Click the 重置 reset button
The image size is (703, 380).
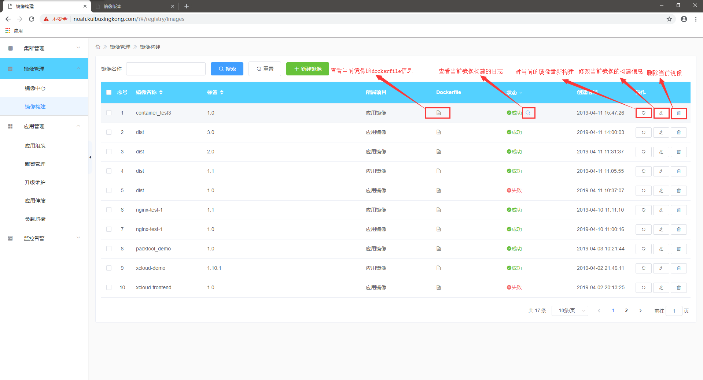[265, 69]
